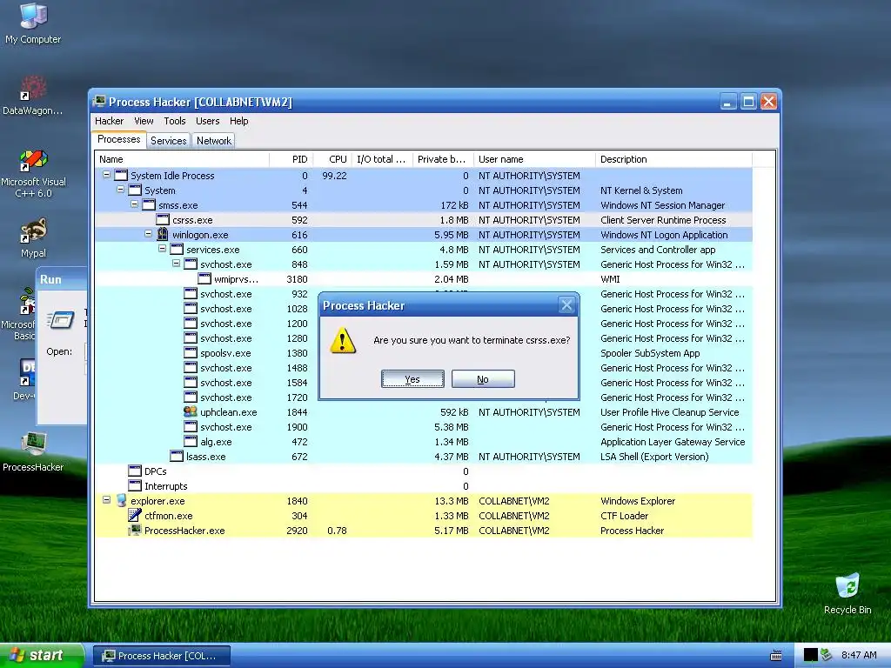Click the 99.22 CPU value
The width and height of the screenshot is (891, 668).
[x=334, y=176]
